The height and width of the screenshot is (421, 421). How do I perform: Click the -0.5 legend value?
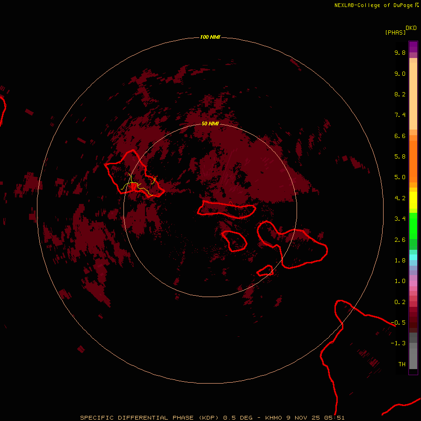(x=398, y=322)
